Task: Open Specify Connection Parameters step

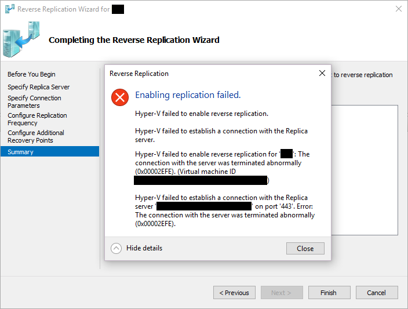Action: click(x=34, y=102)
